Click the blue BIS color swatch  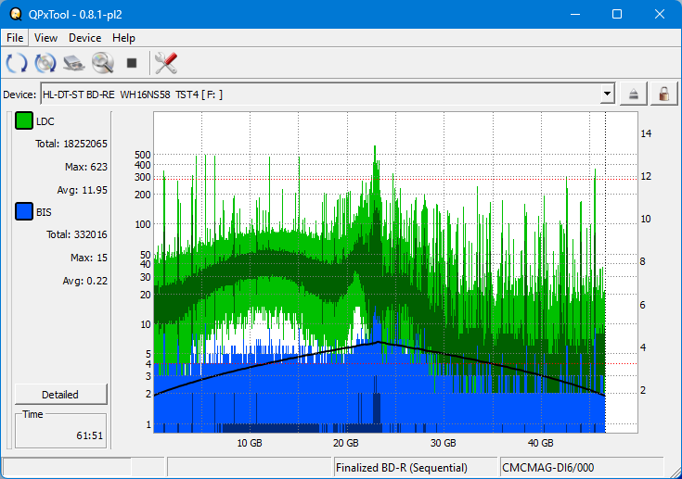(24, 212)
